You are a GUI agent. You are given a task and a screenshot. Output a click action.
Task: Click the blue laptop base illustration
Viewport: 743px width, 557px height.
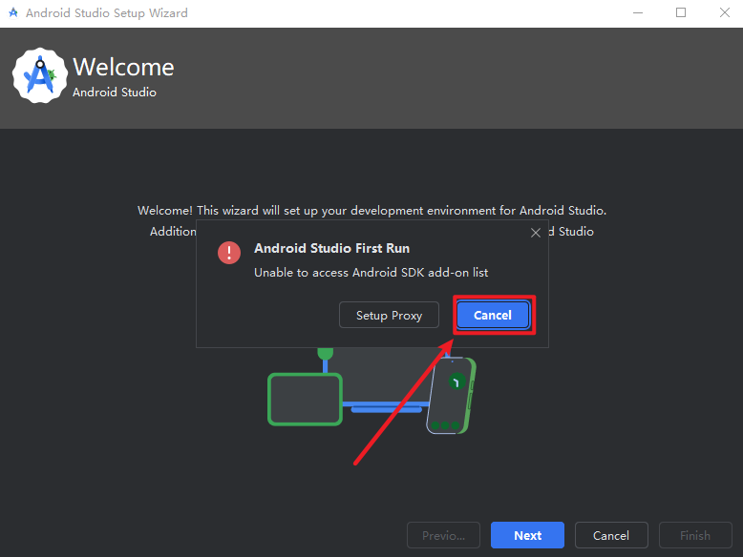(x=386, y=409)
